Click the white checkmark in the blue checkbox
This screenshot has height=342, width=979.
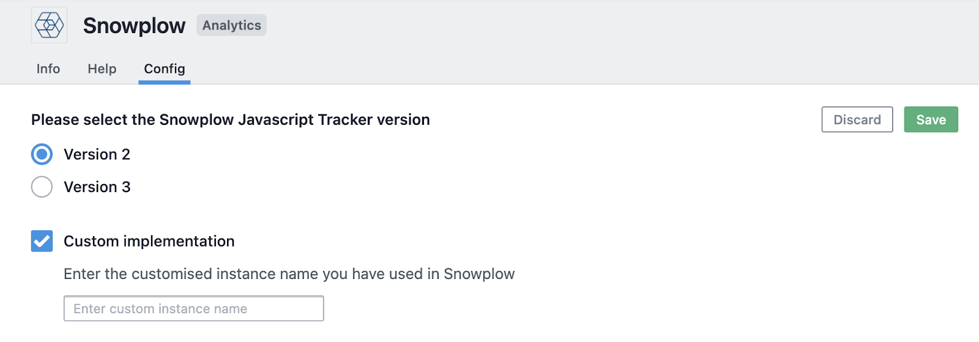(42, 242)
